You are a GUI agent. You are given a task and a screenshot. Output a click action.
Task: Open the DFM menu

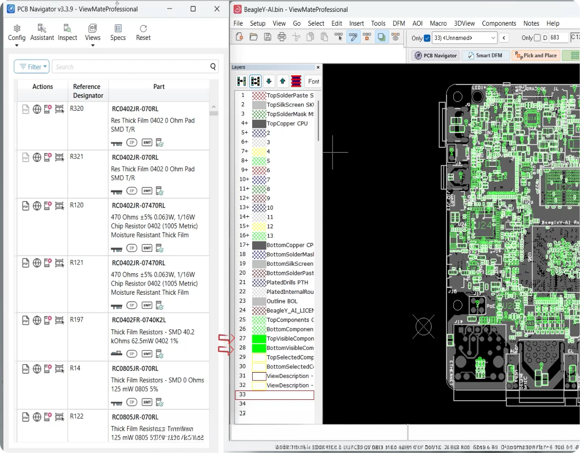(x=399, y=23)
